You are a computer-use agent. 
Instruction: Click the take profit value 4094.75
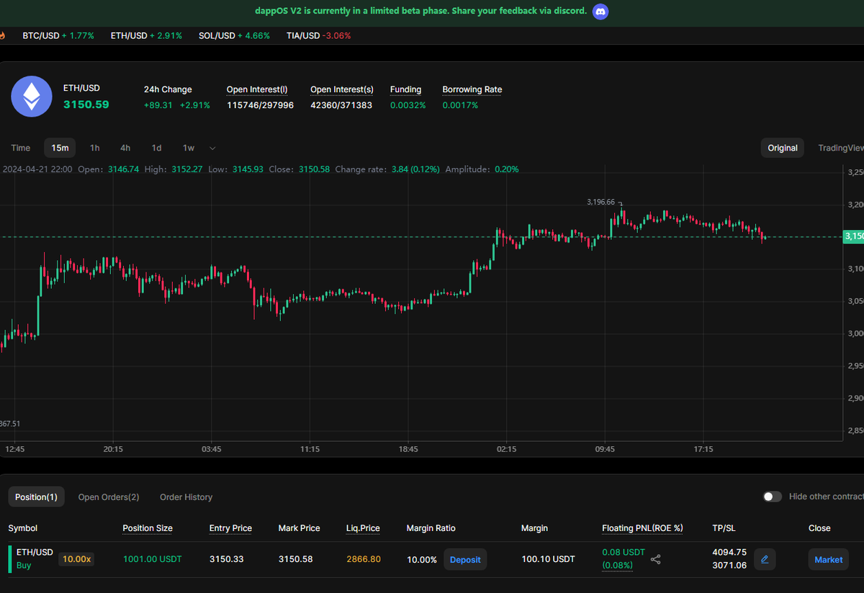pos(729,553)
